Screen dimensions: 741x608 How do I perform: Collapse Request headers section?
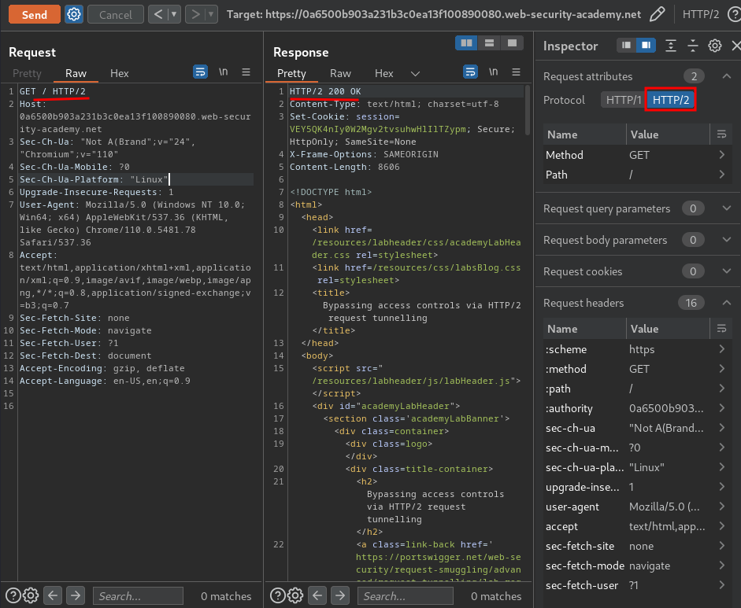[727, 303]
